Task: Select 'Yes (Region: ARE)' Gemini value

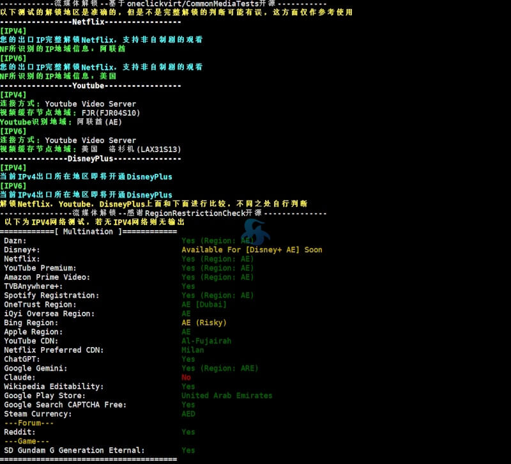Action: [x=220, y=368]
